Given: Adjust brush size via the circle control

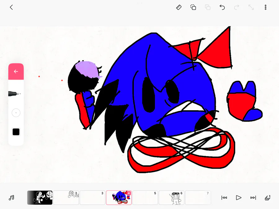Looking at the screenshot, I should tap(16, 113).
